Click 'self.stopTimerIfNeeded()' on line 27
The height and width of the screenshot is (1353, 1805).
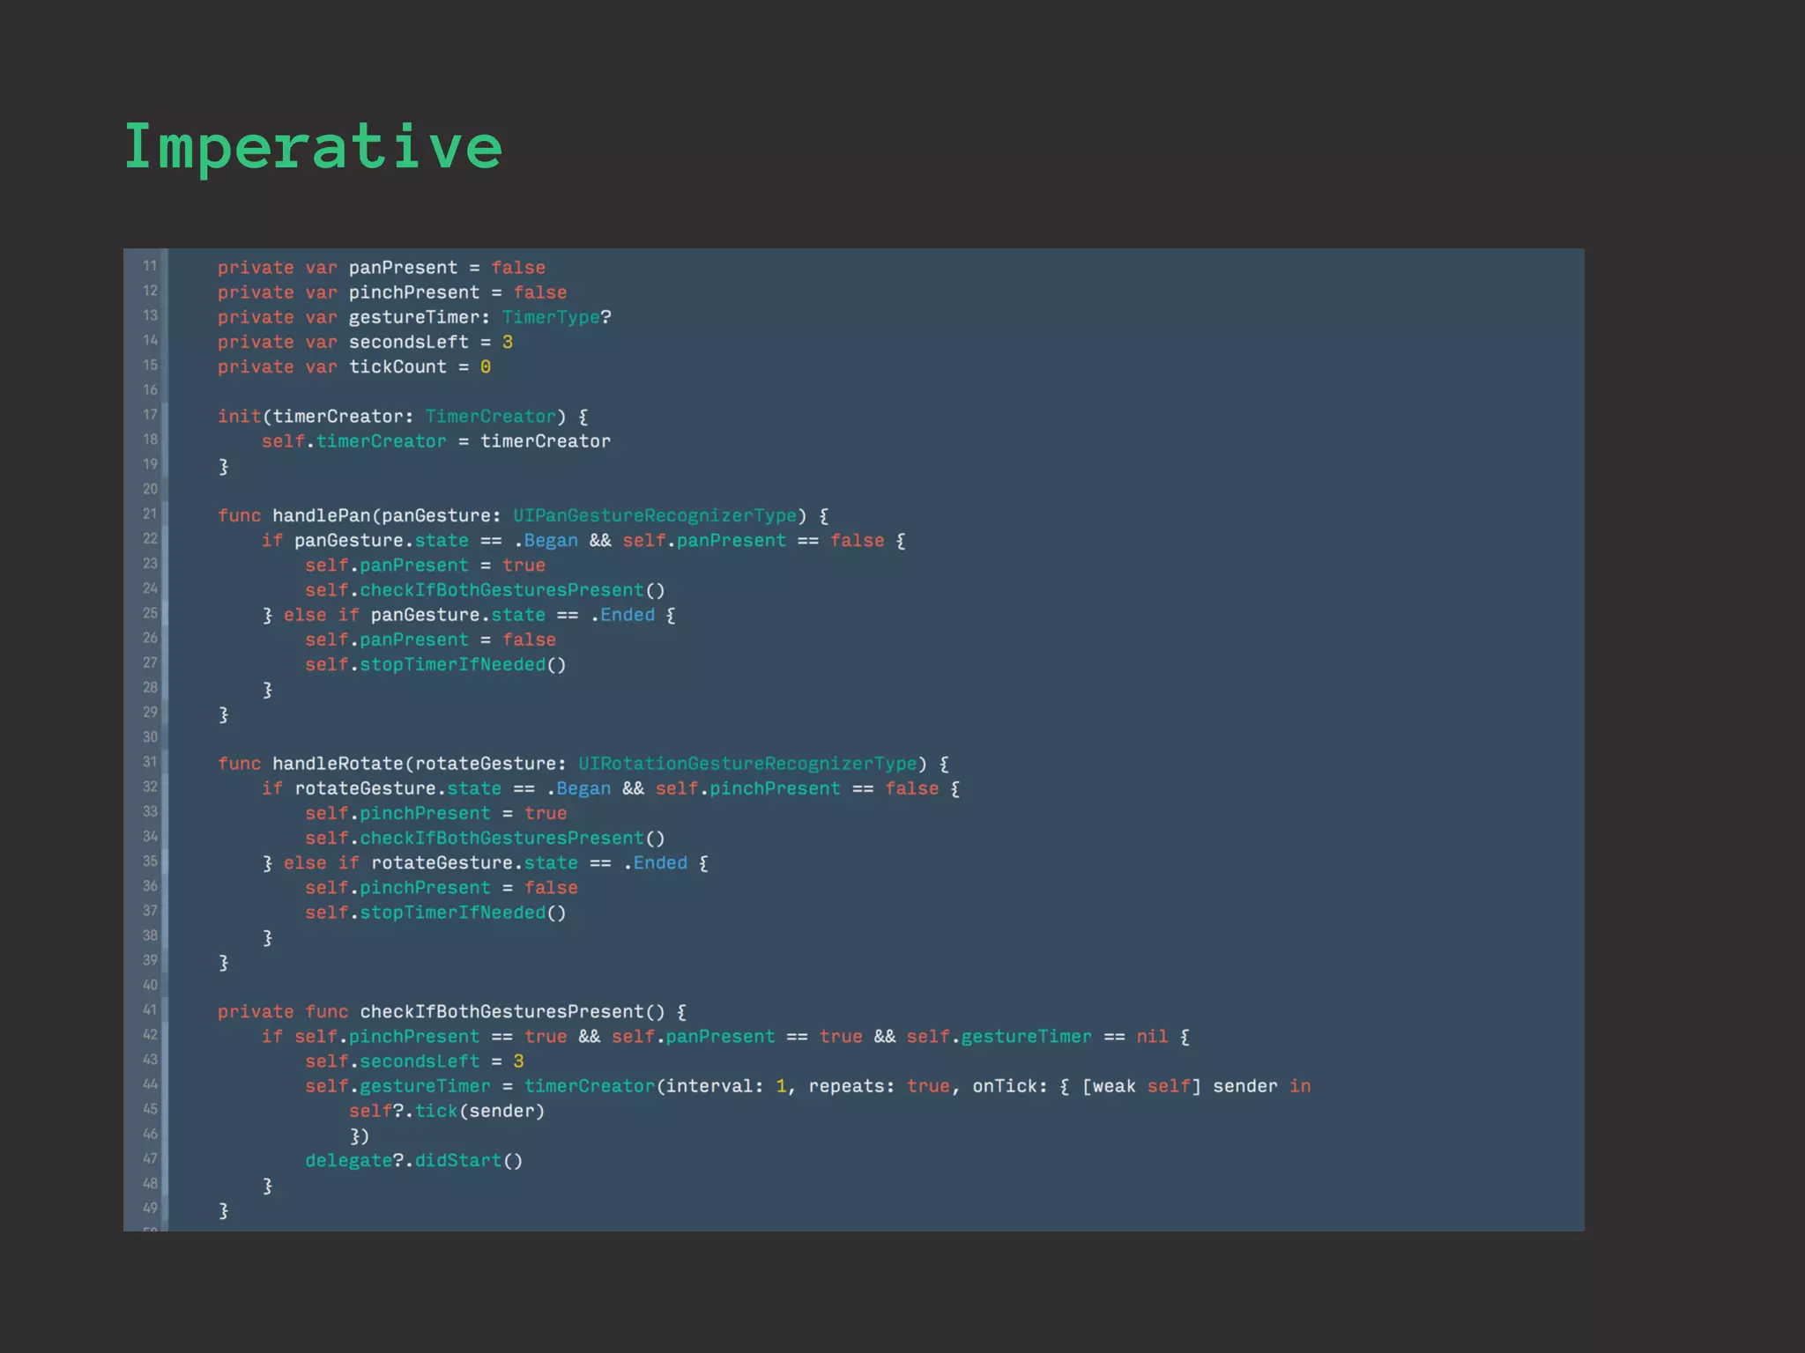(x=436, y=665)
